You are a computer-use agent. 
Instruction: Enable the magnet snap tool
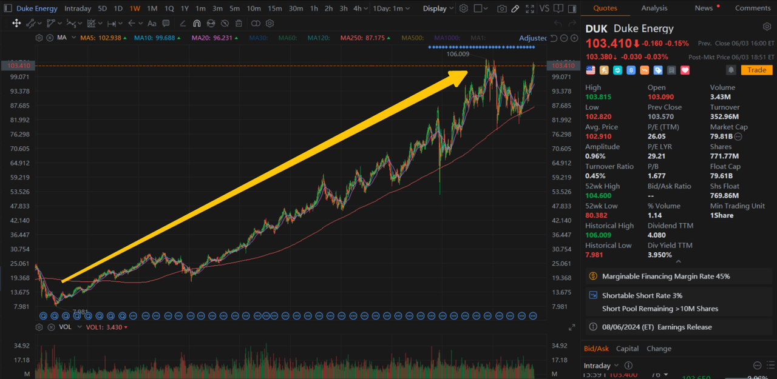coord(197,23)
